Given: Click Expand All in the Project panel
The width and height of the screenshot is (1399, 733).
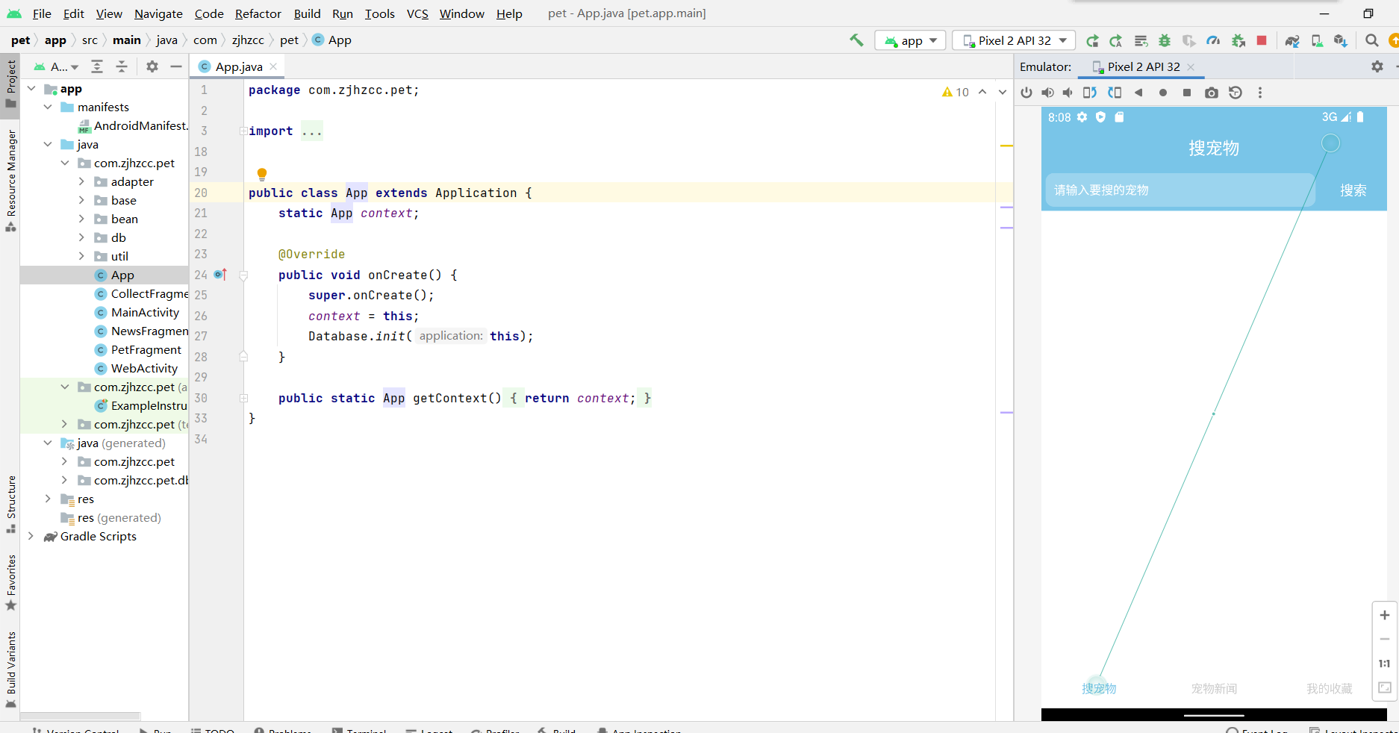Looking at the screenshot, I should click(x=97, y=66).
